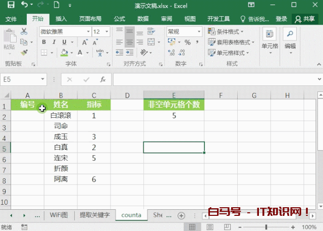323x231 pixels.
Task: Click the percent style icon
Action: click(x=188, y=42)
